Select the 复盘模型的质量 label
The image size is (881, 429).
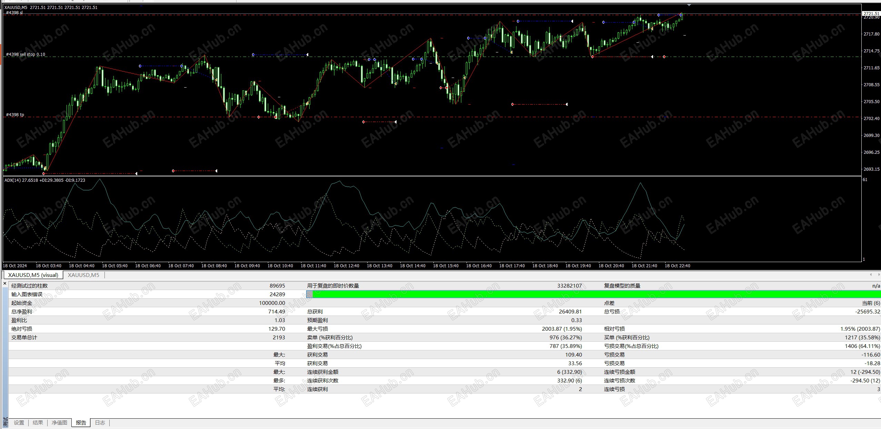coord(622,286)
